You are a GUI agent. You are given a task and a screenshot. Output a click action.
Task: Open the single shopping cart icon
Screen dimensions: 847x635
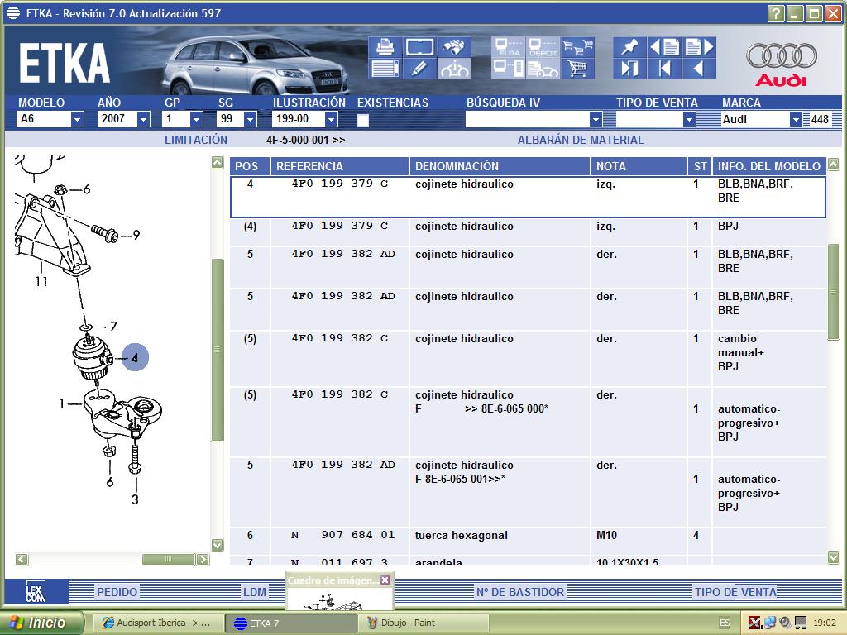click(577, 69)
